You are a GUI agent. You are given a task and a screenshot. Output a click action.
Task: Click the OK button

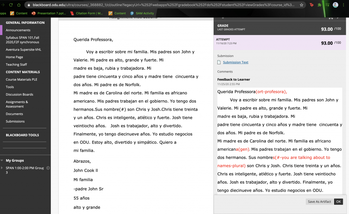[x=338, y=201]
